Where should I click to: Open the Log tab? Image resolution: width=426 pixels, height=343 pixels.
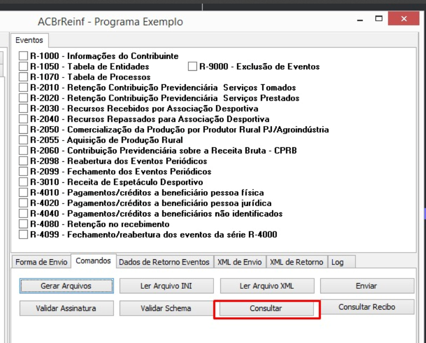341,262
